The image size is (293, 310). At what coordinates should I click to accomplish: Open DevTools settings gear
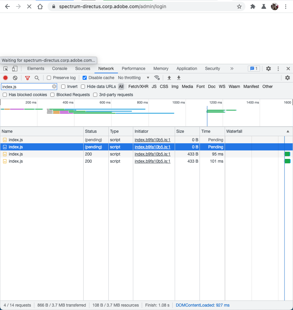pos(268,69)
